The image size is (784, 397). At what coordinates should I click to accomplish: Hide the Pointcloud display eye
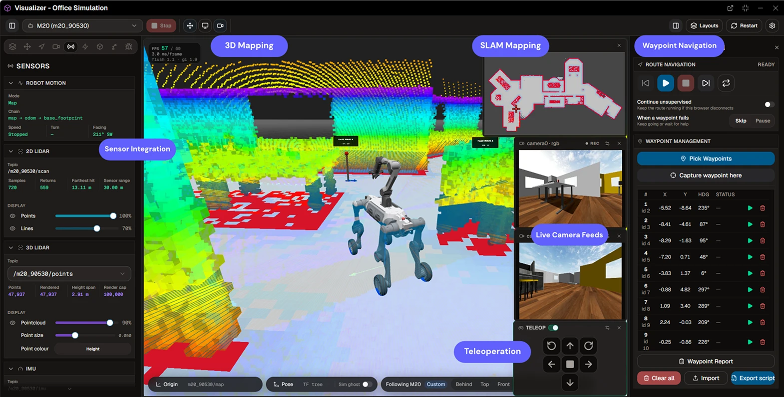click(12, 323)
